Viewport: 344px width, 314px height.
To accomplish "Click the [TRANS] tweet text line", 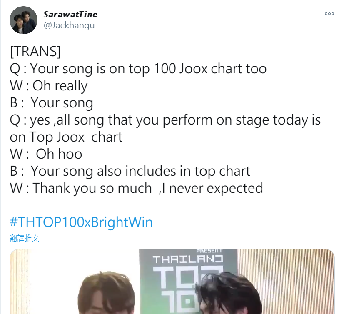I will click(35, 52).
